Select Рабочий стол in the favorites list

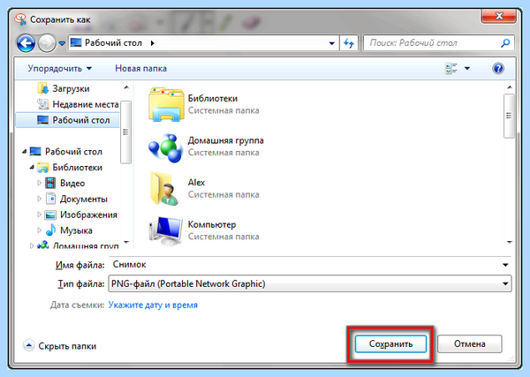(x=67, y=120)
